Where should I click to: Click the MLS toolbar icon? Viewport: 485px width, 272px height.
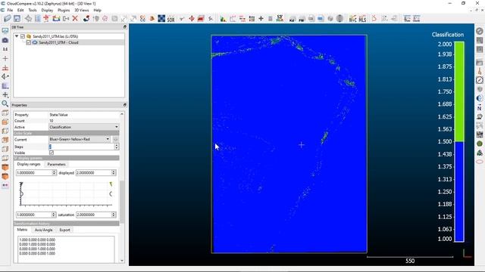[x=362, y=19]
